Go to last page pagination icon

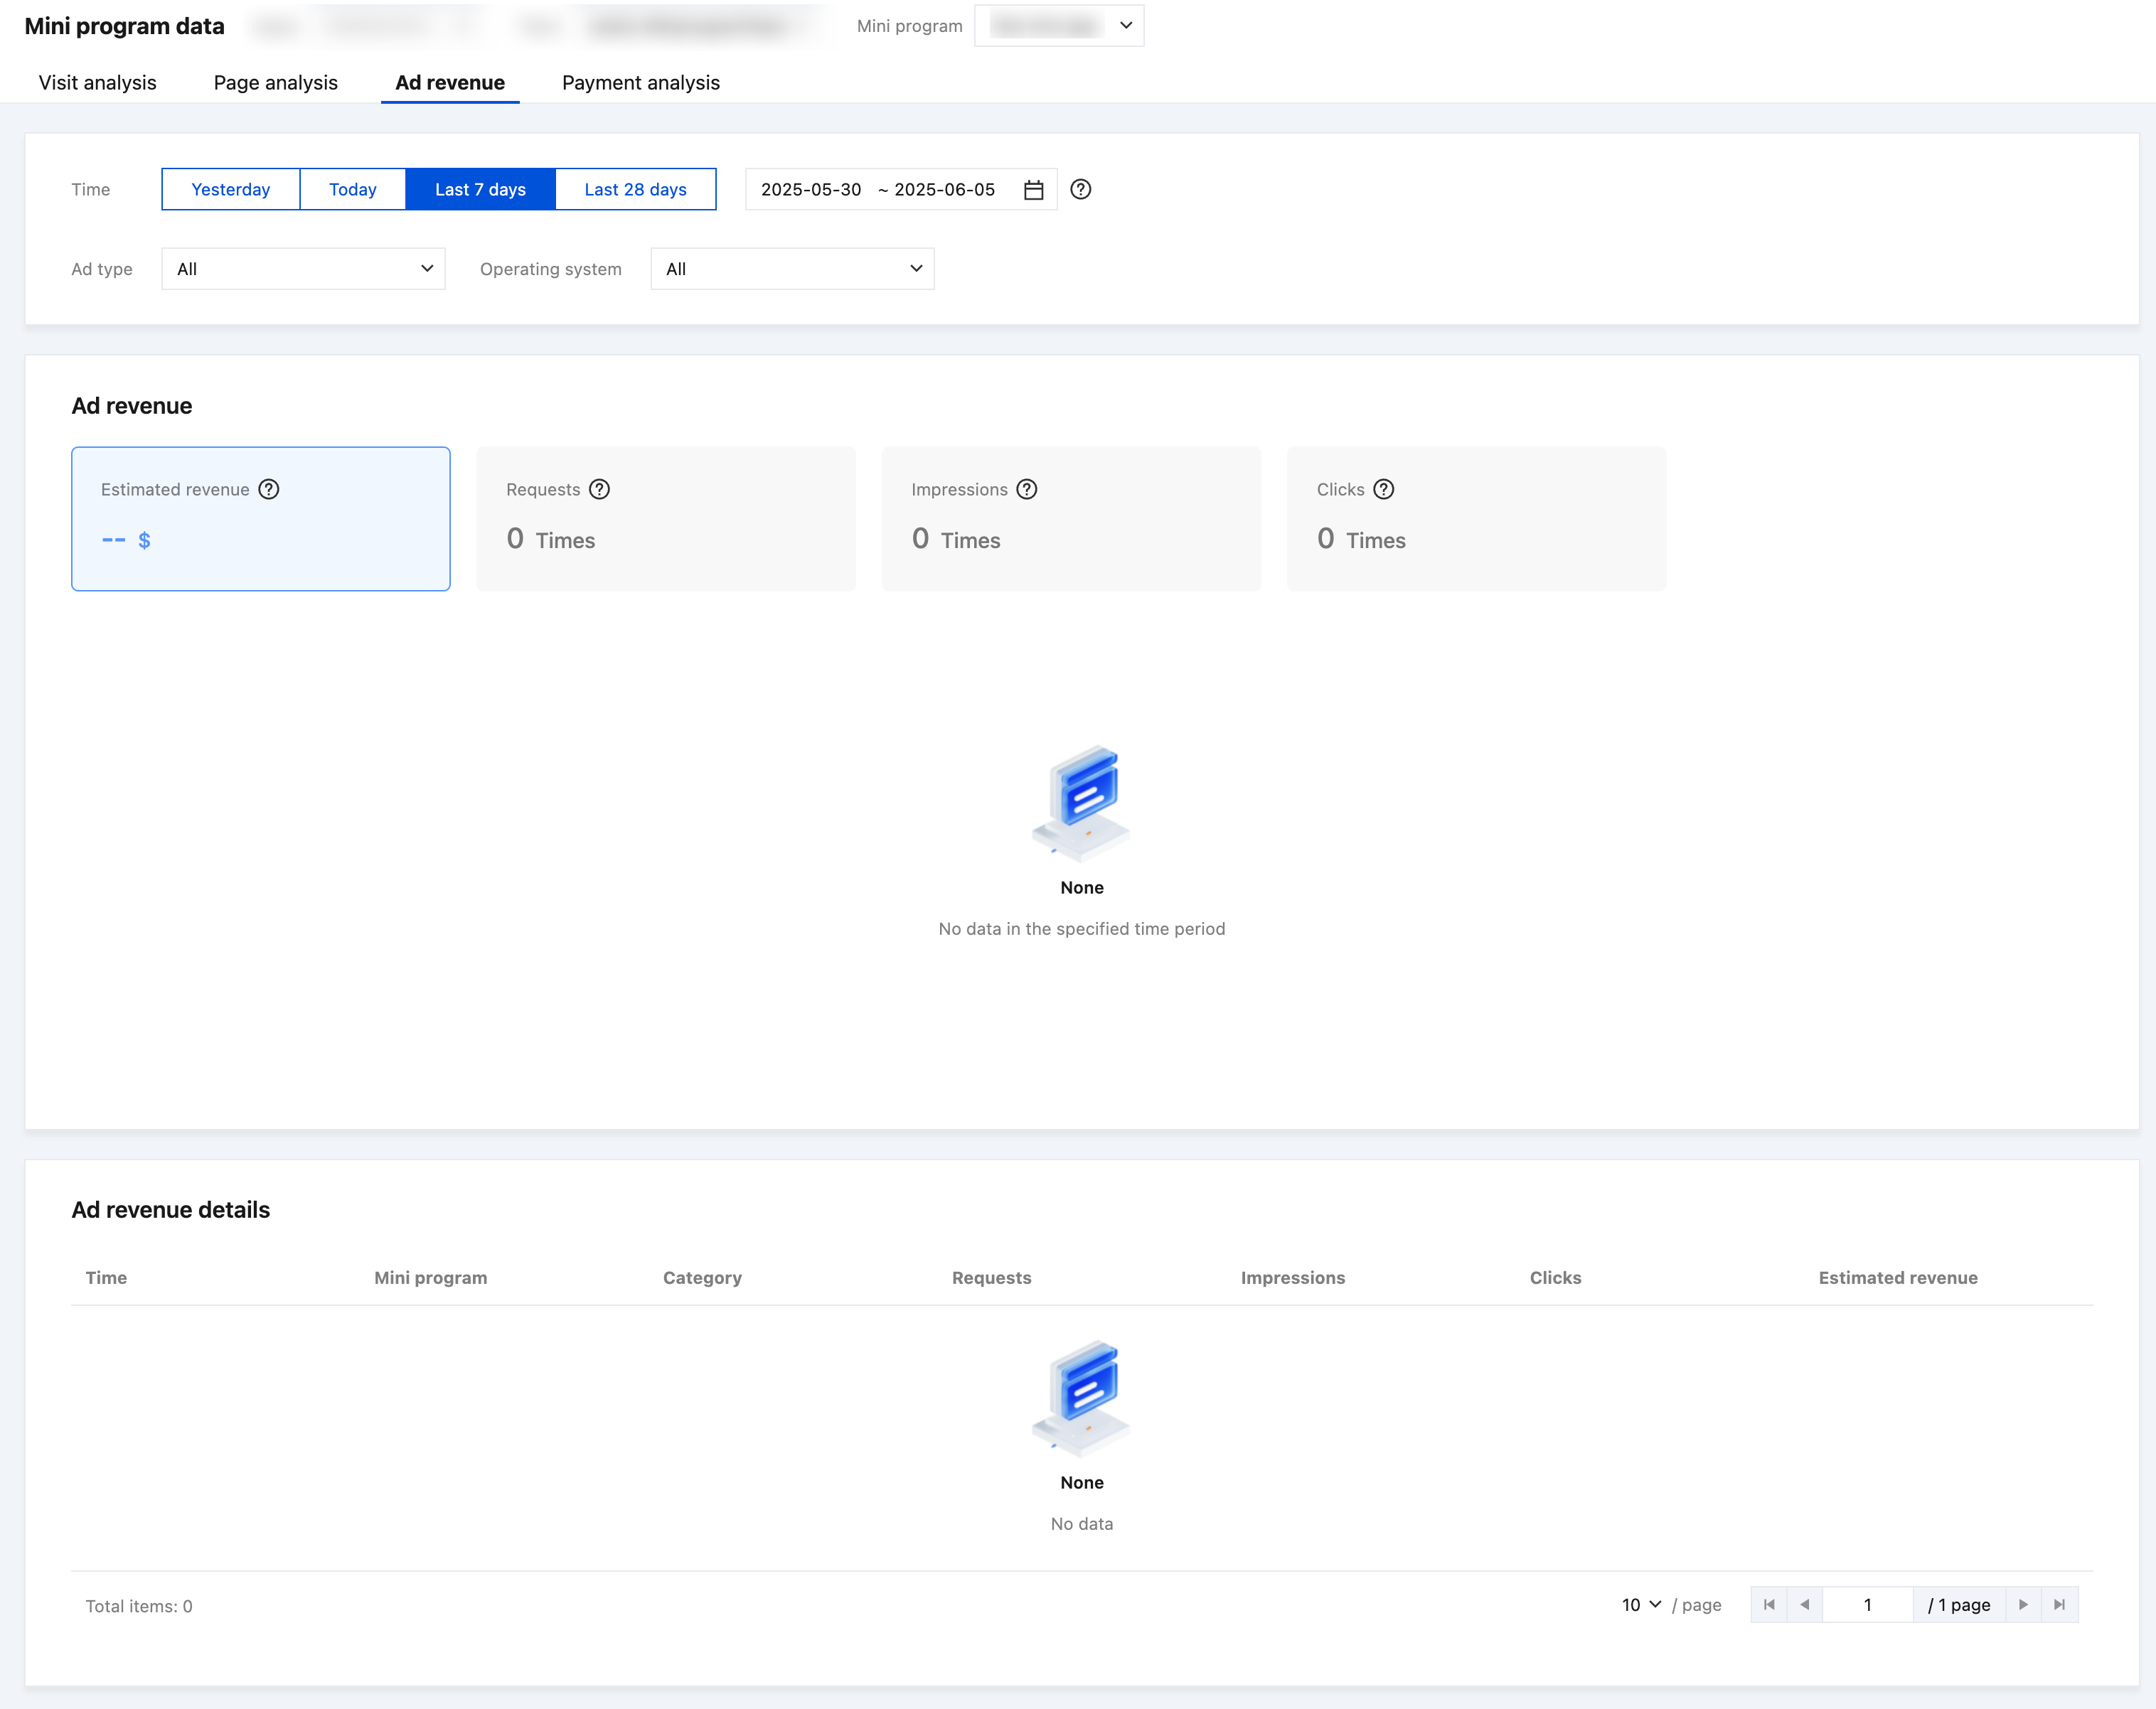click(x=2059, y=1604)
